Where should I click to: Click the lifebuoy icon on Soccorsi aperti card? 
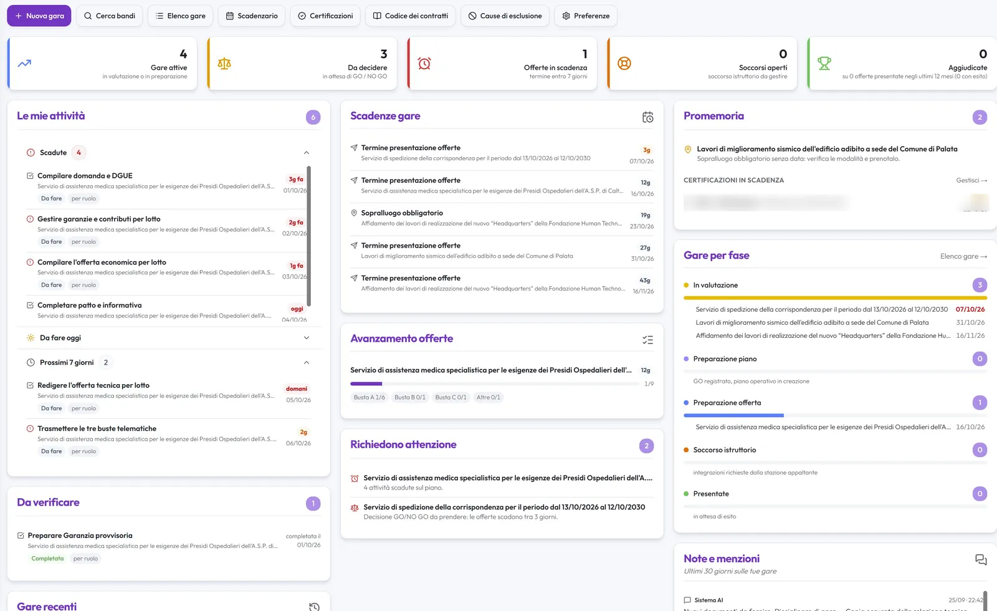coord(624,63)
